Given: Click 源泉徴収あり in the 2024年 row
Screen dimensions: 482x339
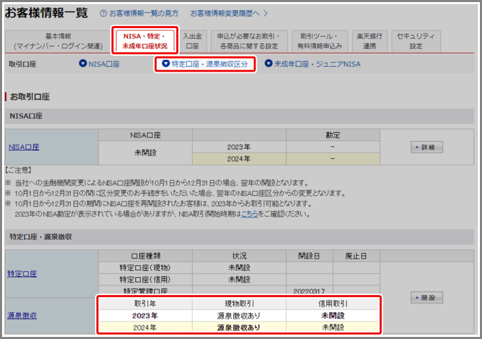Looking at the screenshot, I should tap(238, 327).
